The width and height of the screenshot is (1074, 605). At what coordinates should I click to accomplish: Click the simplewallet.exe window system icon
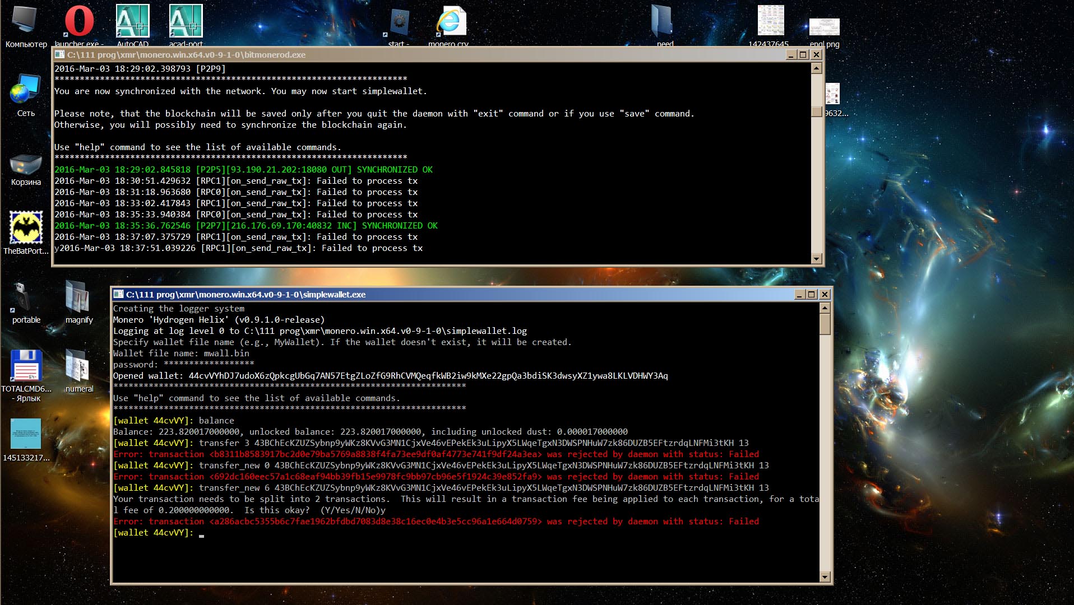click(118, 294)
